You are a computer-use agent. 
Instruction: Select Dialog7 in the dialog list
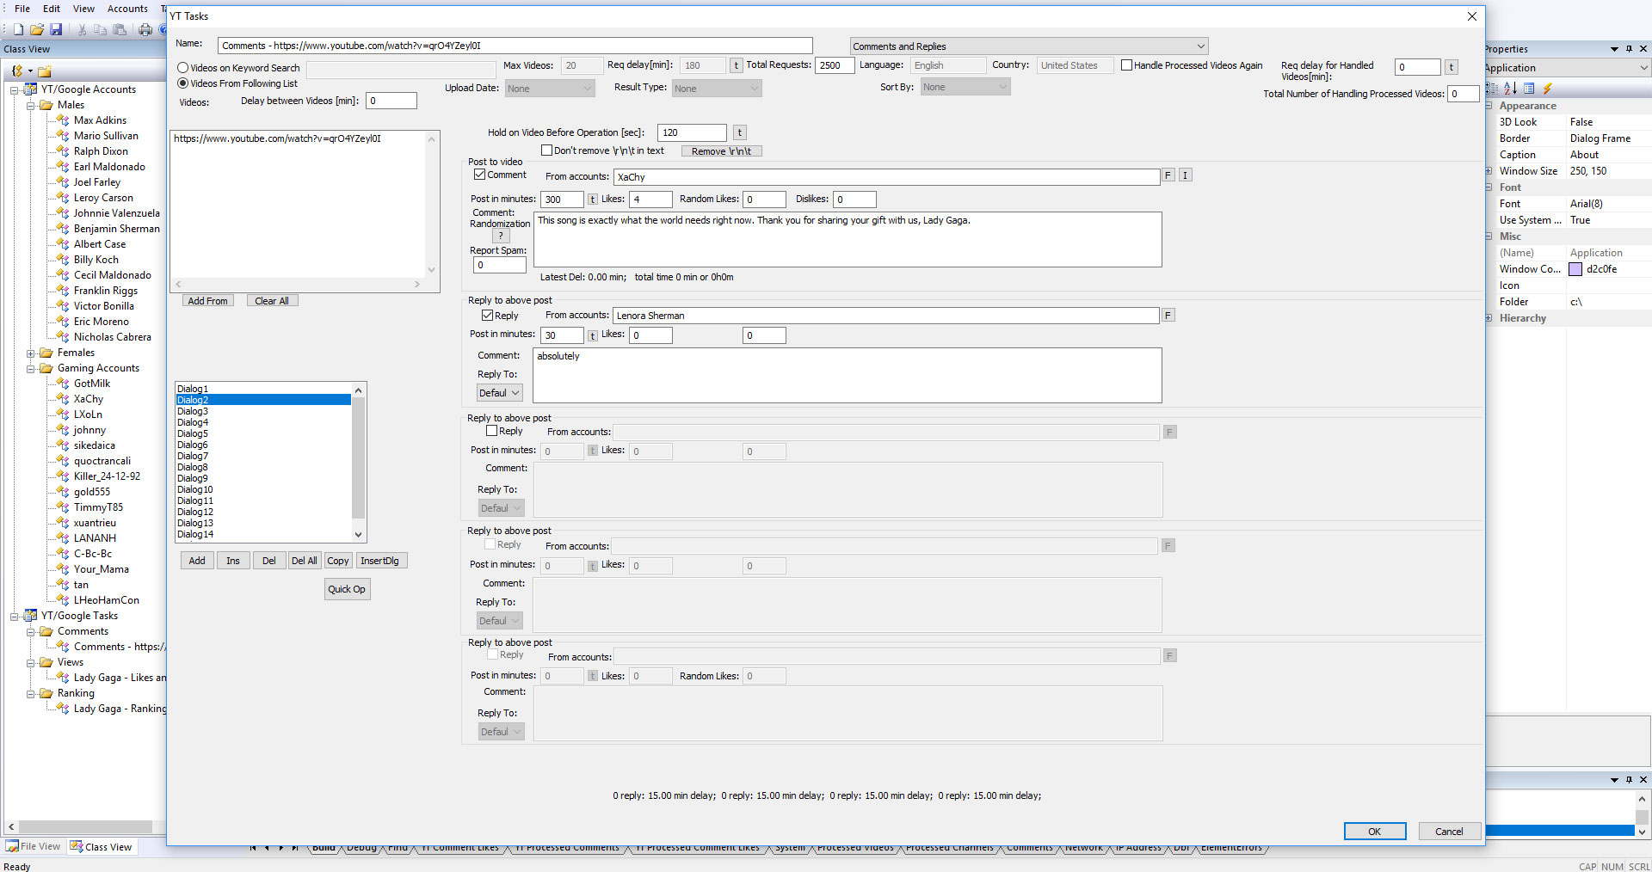(193, 456)
